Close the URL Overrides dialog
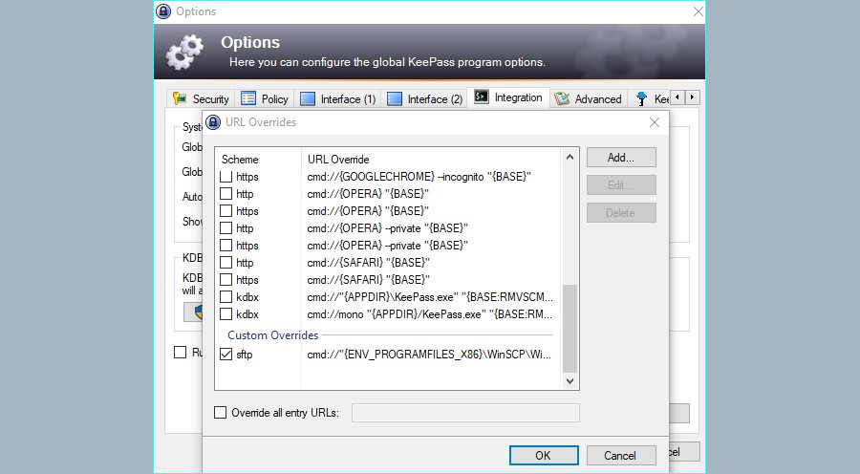This screenshot has height=474, width=860. click(x=655, y=122)
